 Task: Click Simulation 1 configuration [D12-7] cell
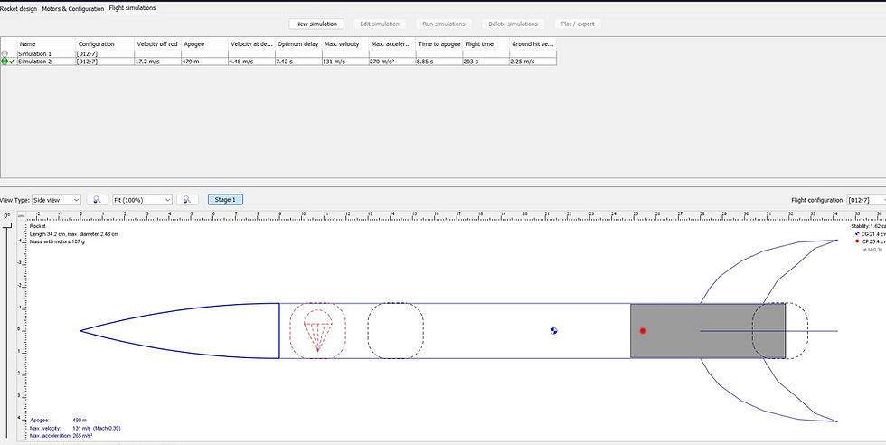(105, 53)
